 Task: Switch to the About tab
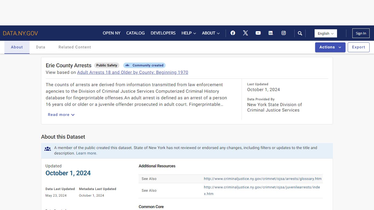[x=17, y=47]
